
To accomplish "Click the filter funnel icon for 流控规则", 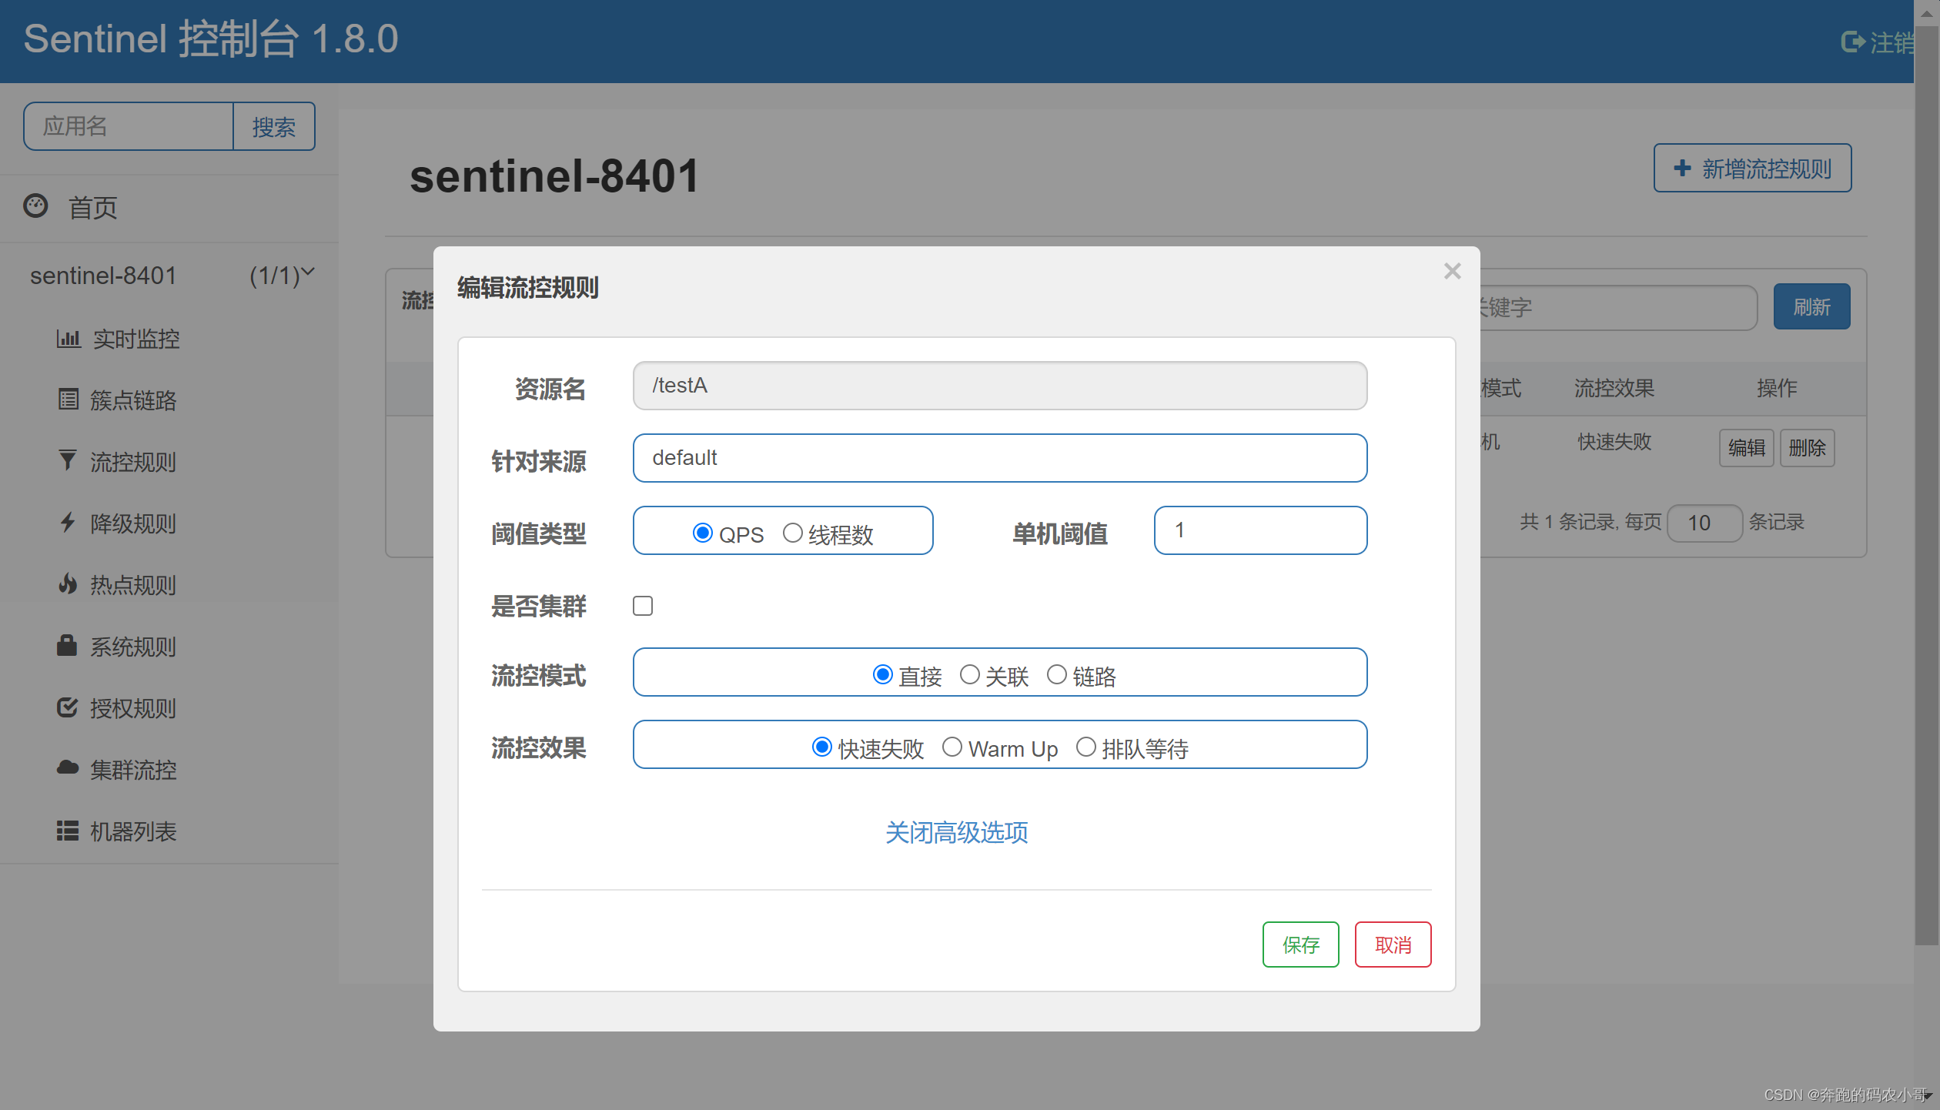I will pos(68,460).
